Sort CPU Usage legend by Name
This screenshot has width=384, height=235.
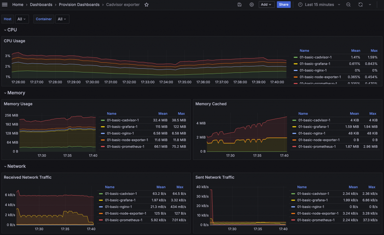click(x=304, y=51)
